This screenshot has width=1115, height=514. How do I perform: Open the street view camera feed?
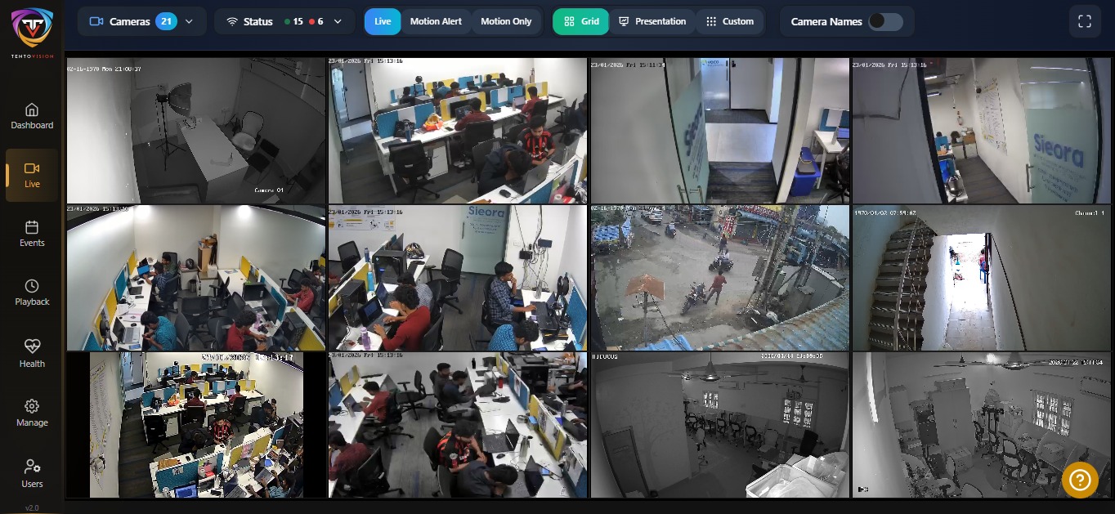[x=719, y=278]
